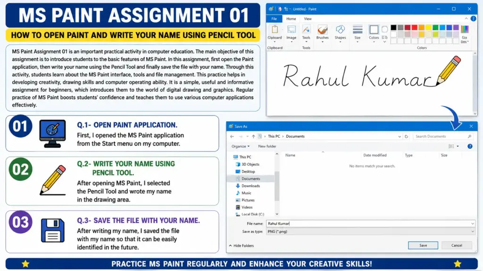Select Music in the folder tree
This screenshot has height=271, width=483.
[x=243, y=193]
